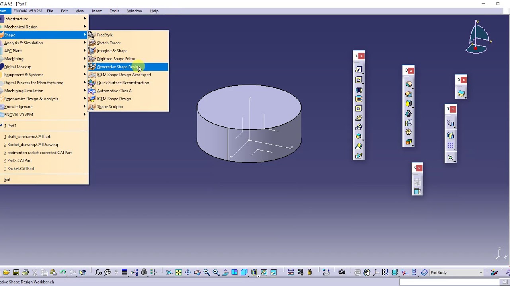Viewport: 510px width, 286px height.
Task: Click the Formula f(x) icon
Action: 98,272
